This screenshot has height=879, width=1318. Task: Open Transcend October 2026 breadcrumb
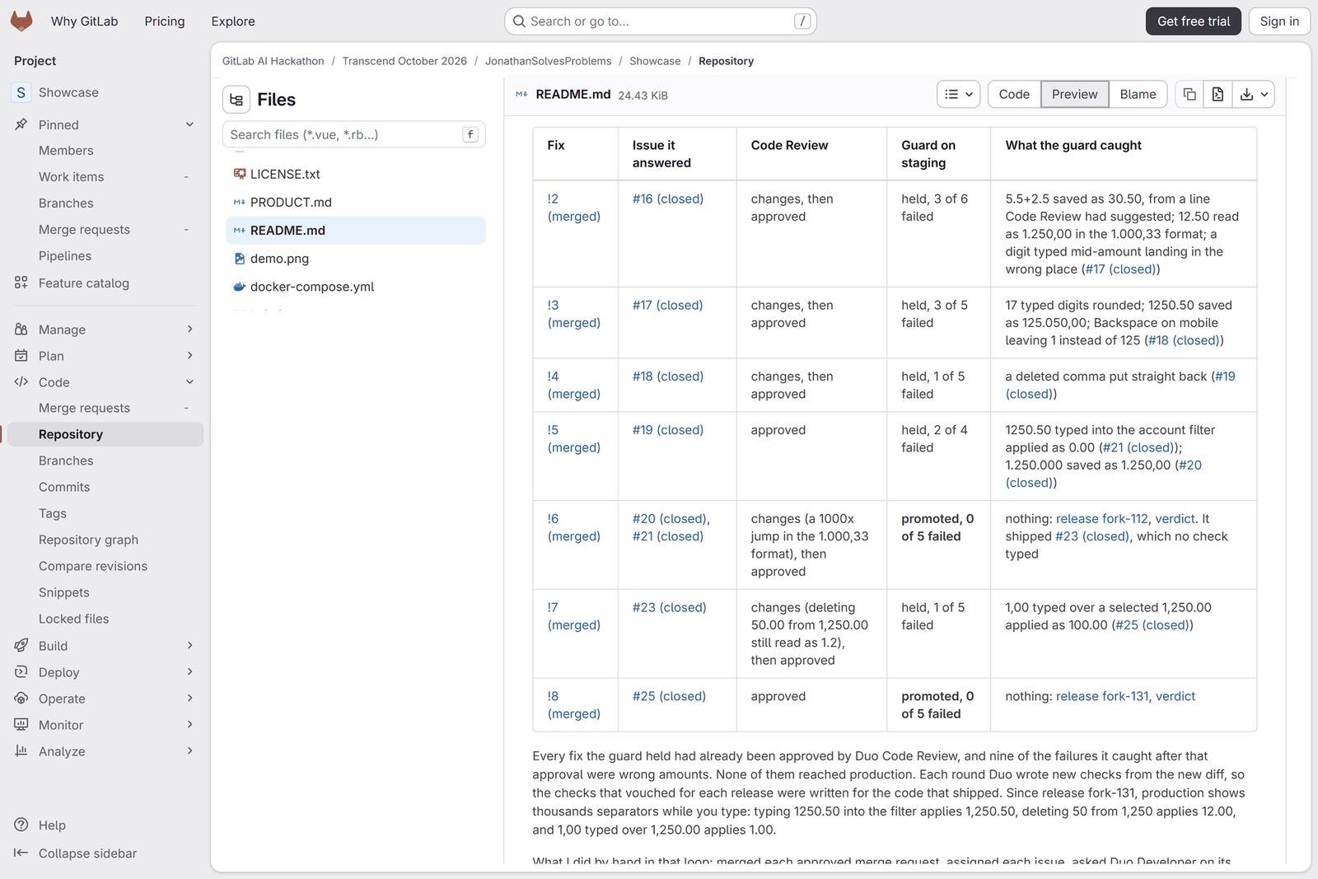tap(404, 61)
